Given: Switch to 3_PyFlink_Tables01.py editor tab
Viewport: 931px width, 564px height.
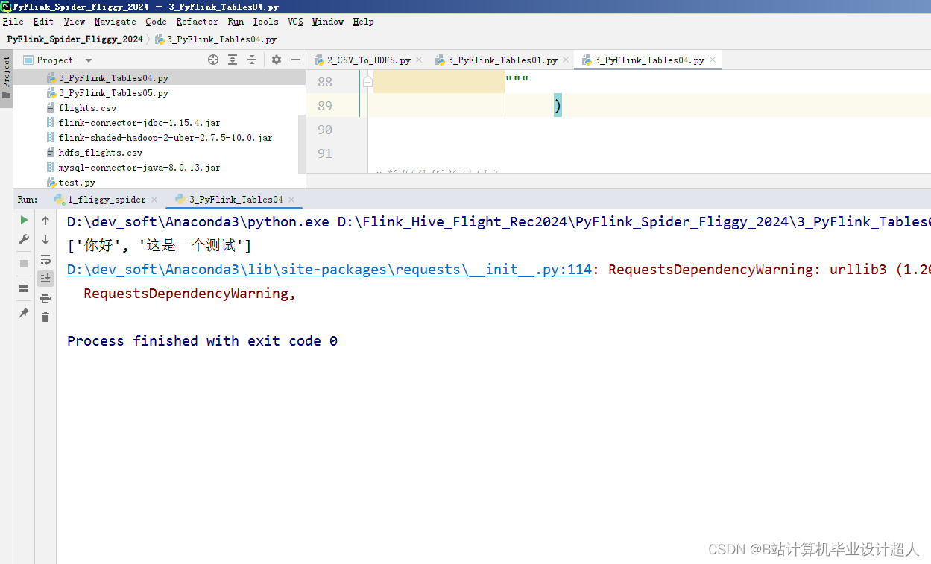Looking at the screenshot, I should tap(502, 60).
